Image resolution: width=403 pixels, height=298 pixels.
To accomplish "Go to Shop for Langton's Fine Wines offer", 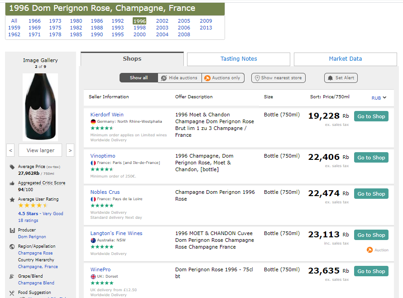I will 371,235.
